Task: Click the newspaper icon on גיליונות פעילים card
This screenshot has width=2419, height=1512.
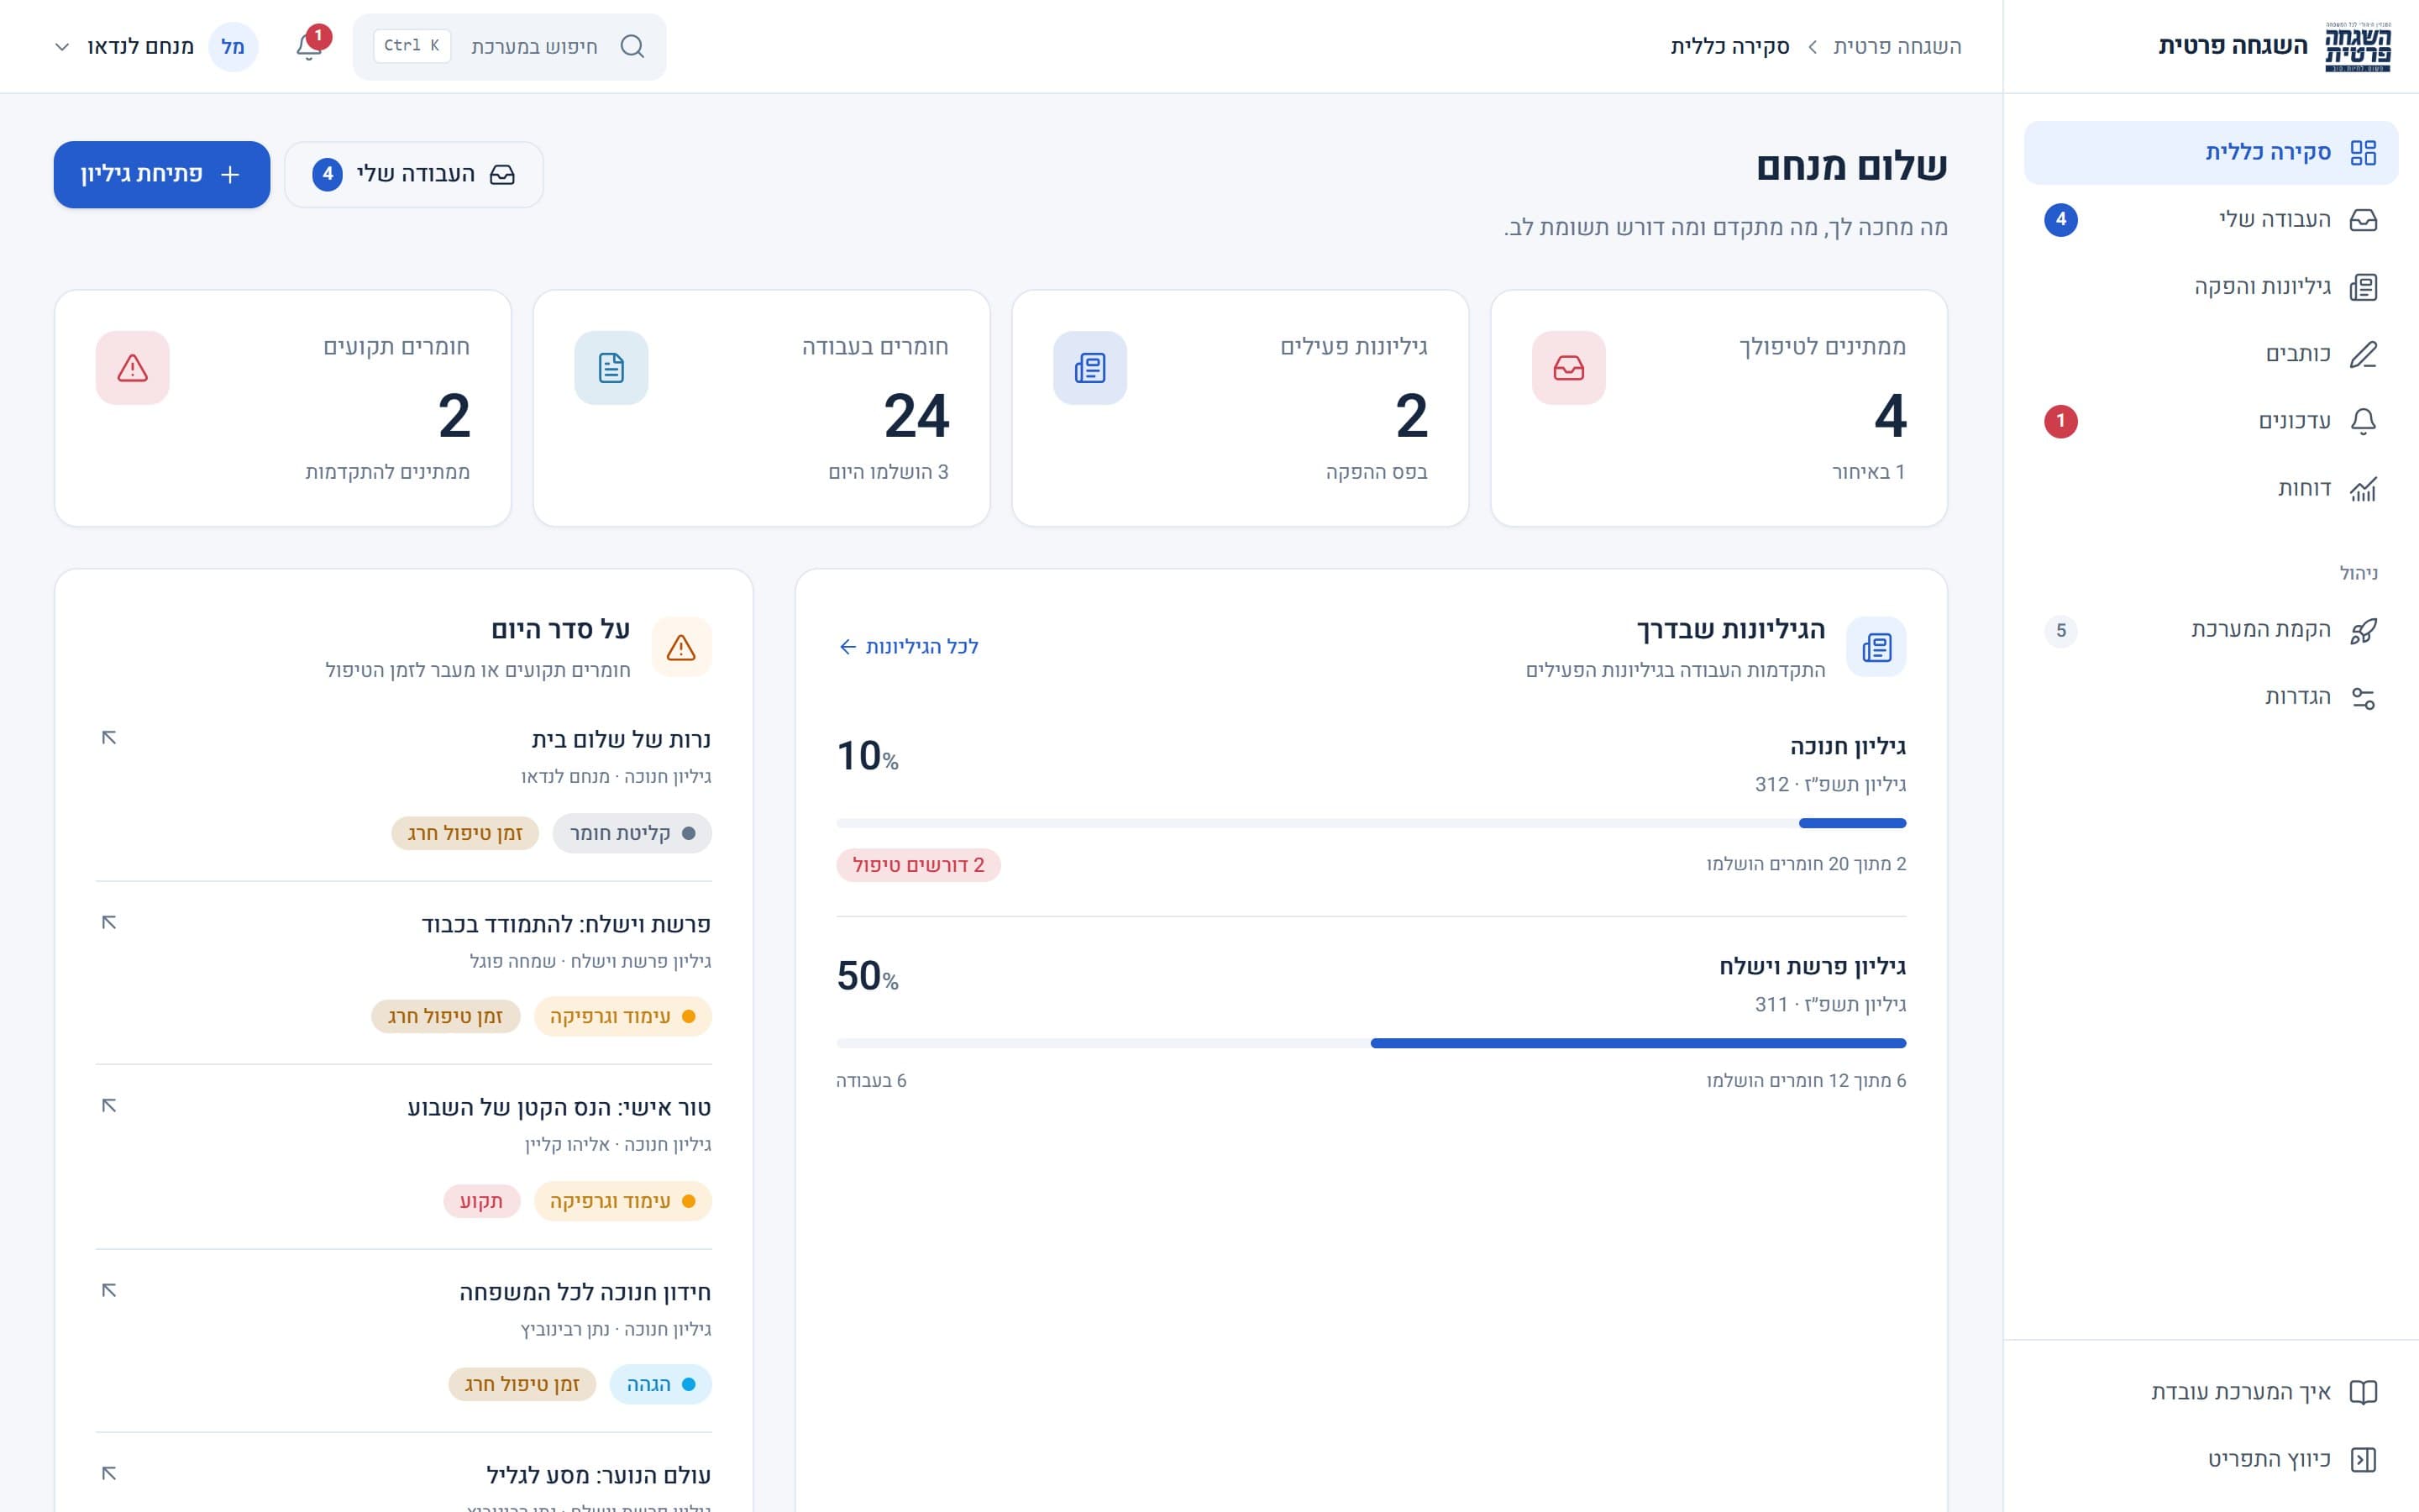Action: pyautogui.click(x=1089, y=368)
